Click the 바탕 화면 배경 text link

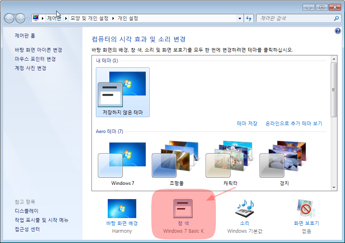(122, 224)
